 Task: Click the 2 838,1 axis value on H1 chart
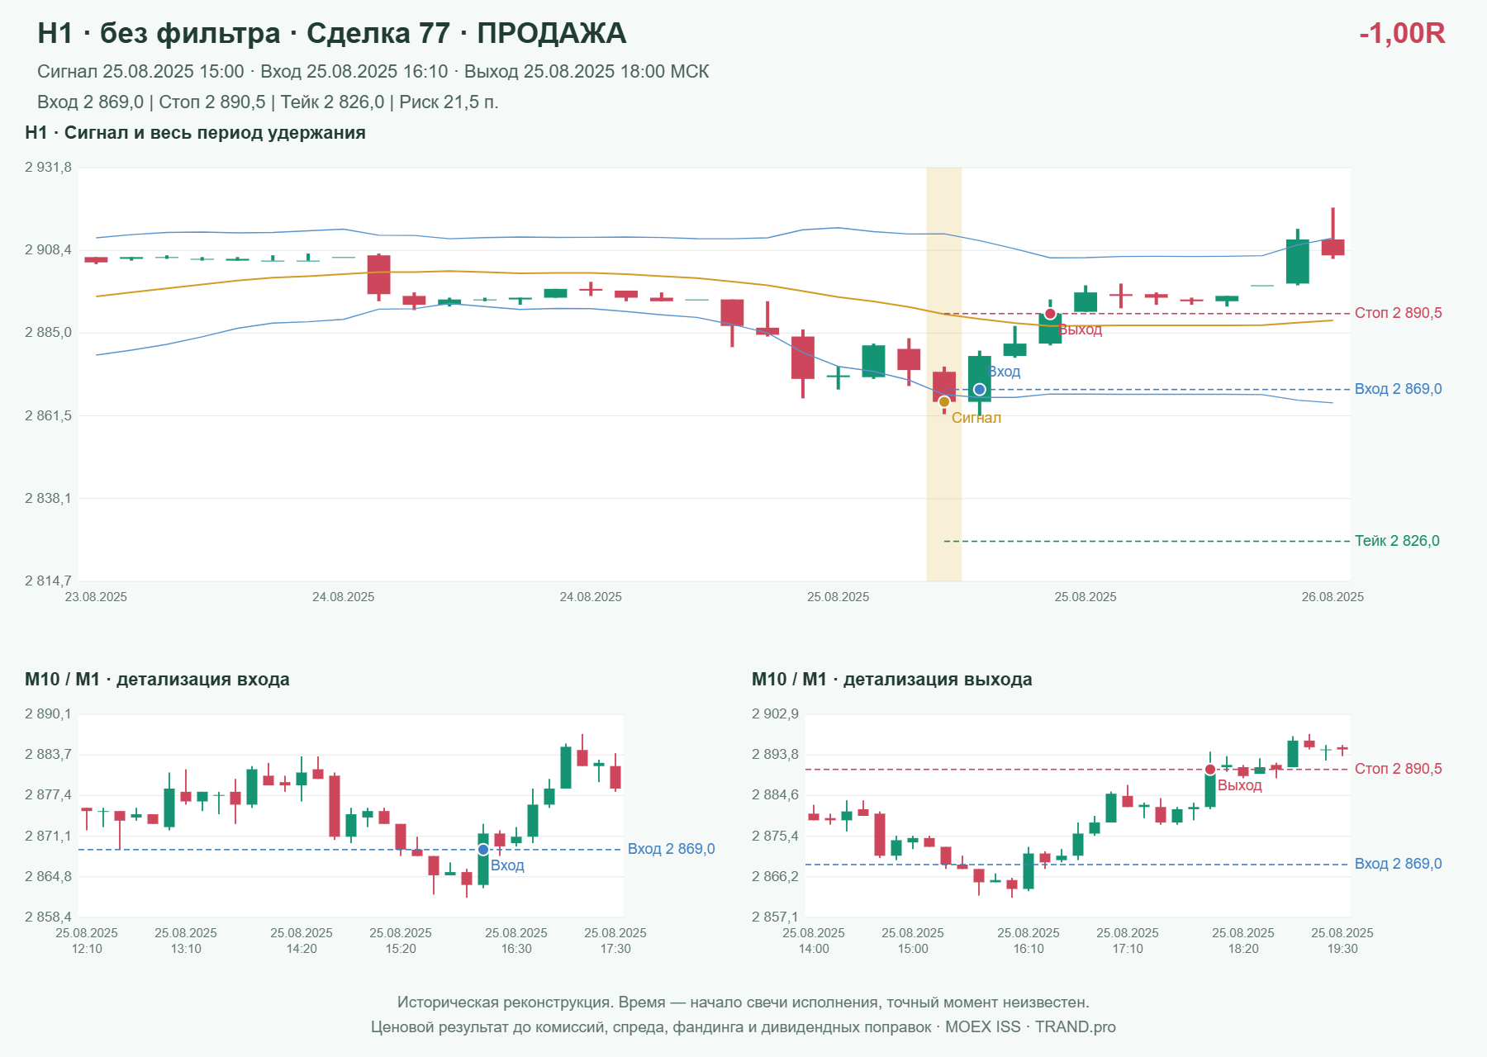[x=48, y=498]
